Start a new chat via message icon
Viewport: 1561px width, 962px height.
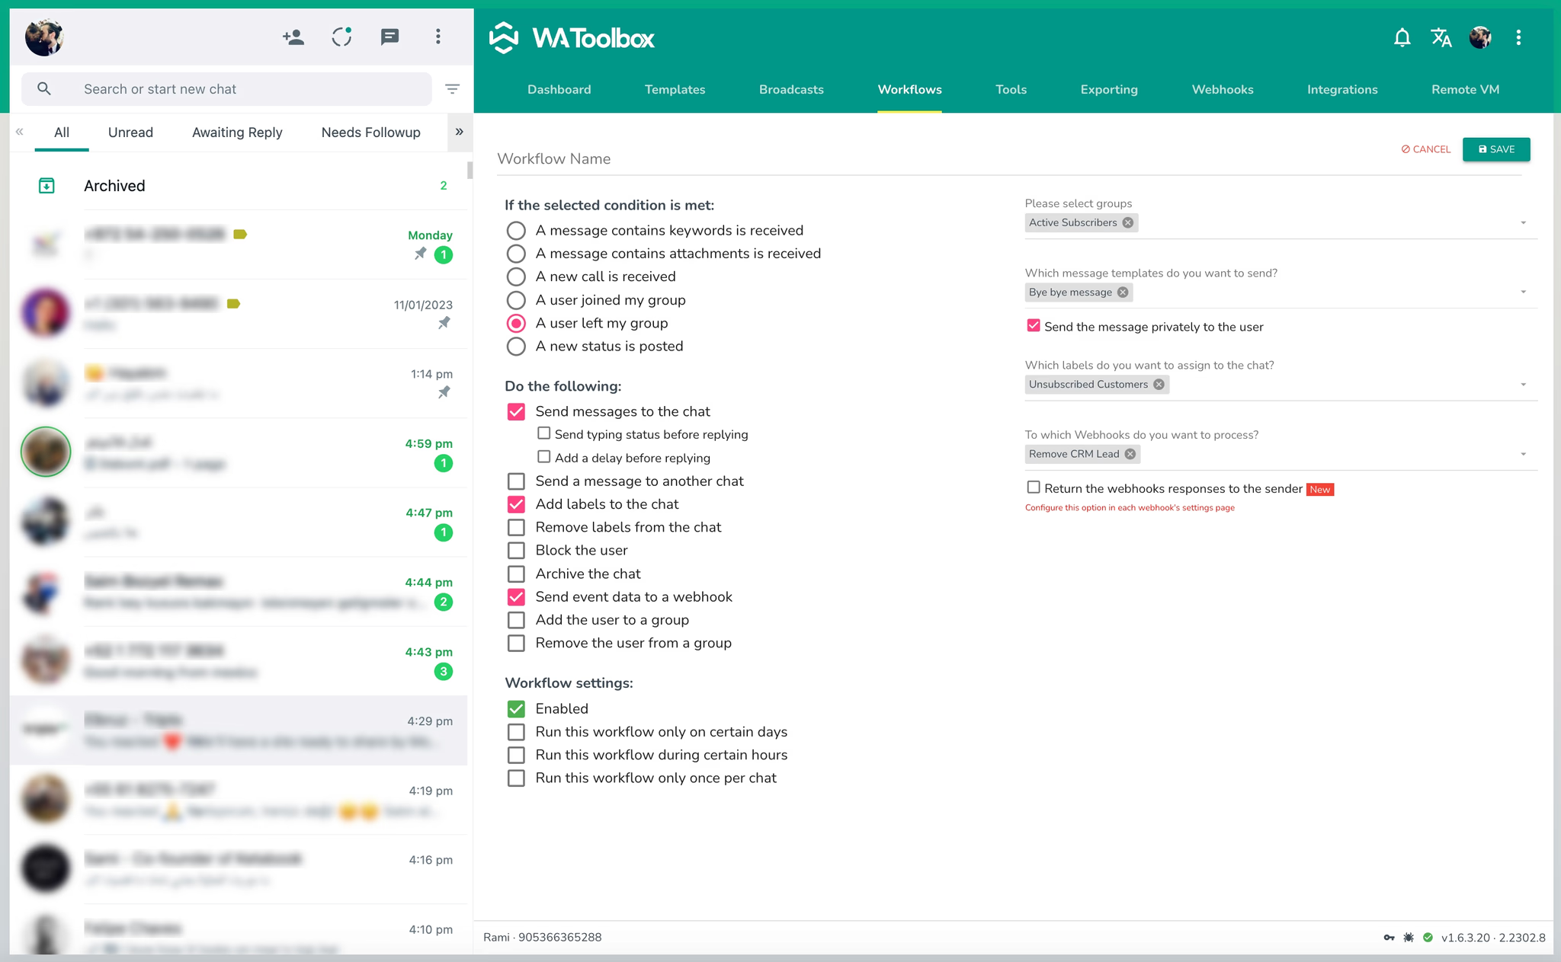(389, 37)
